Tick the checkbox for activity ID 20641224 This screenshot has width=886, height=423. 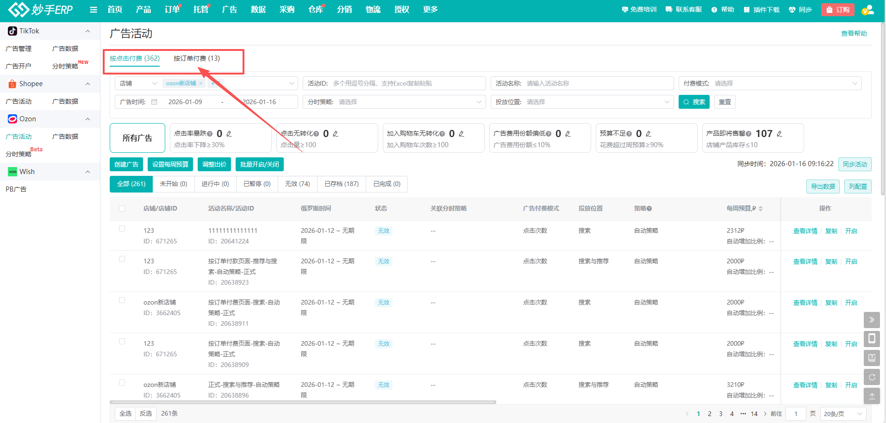(122, 228)
